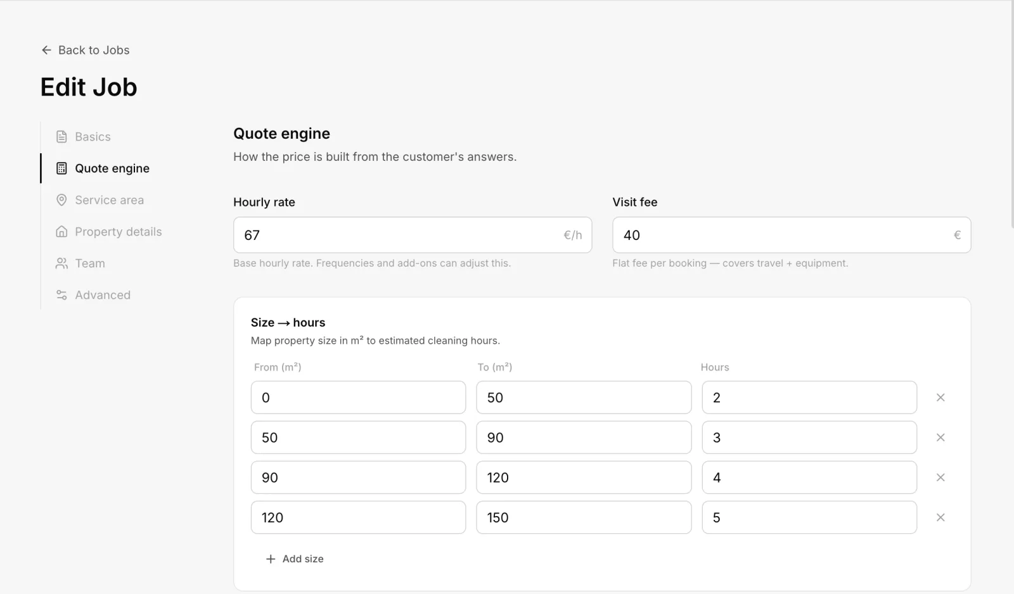Click the "Base hourly rate" helper text
1014x594 pixels.
click(372, 263)
